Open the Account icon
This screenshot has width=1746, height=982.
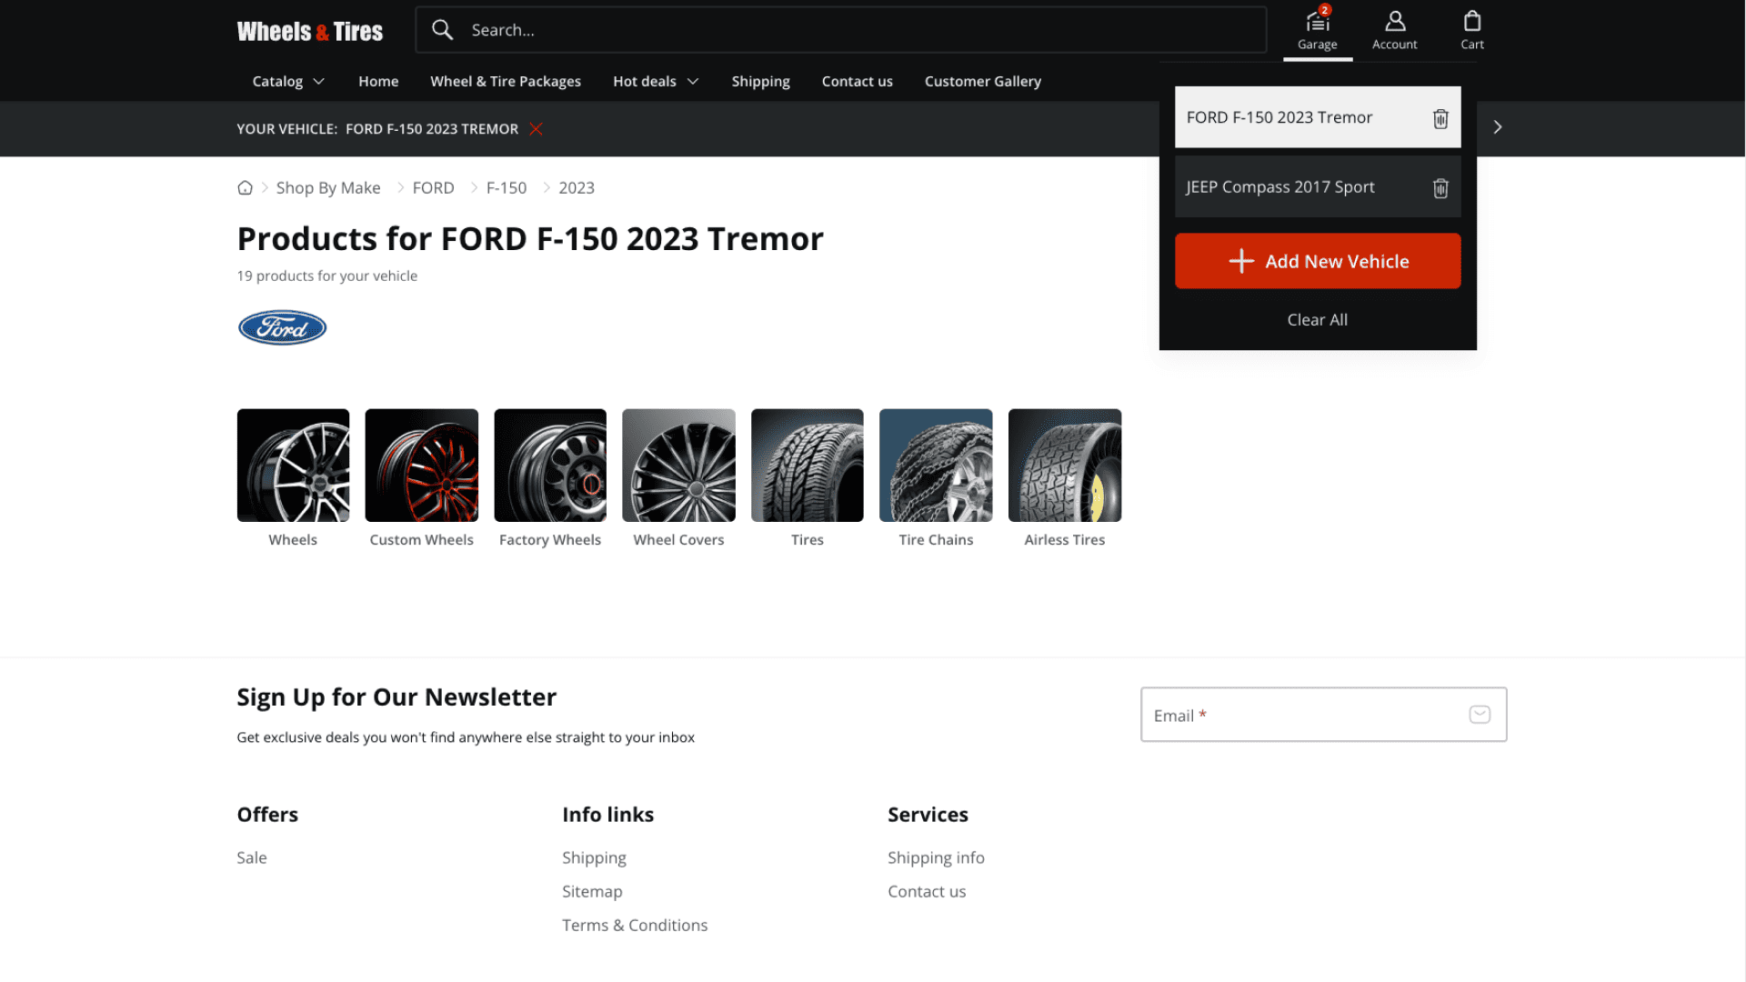[x=1394, y=30]
